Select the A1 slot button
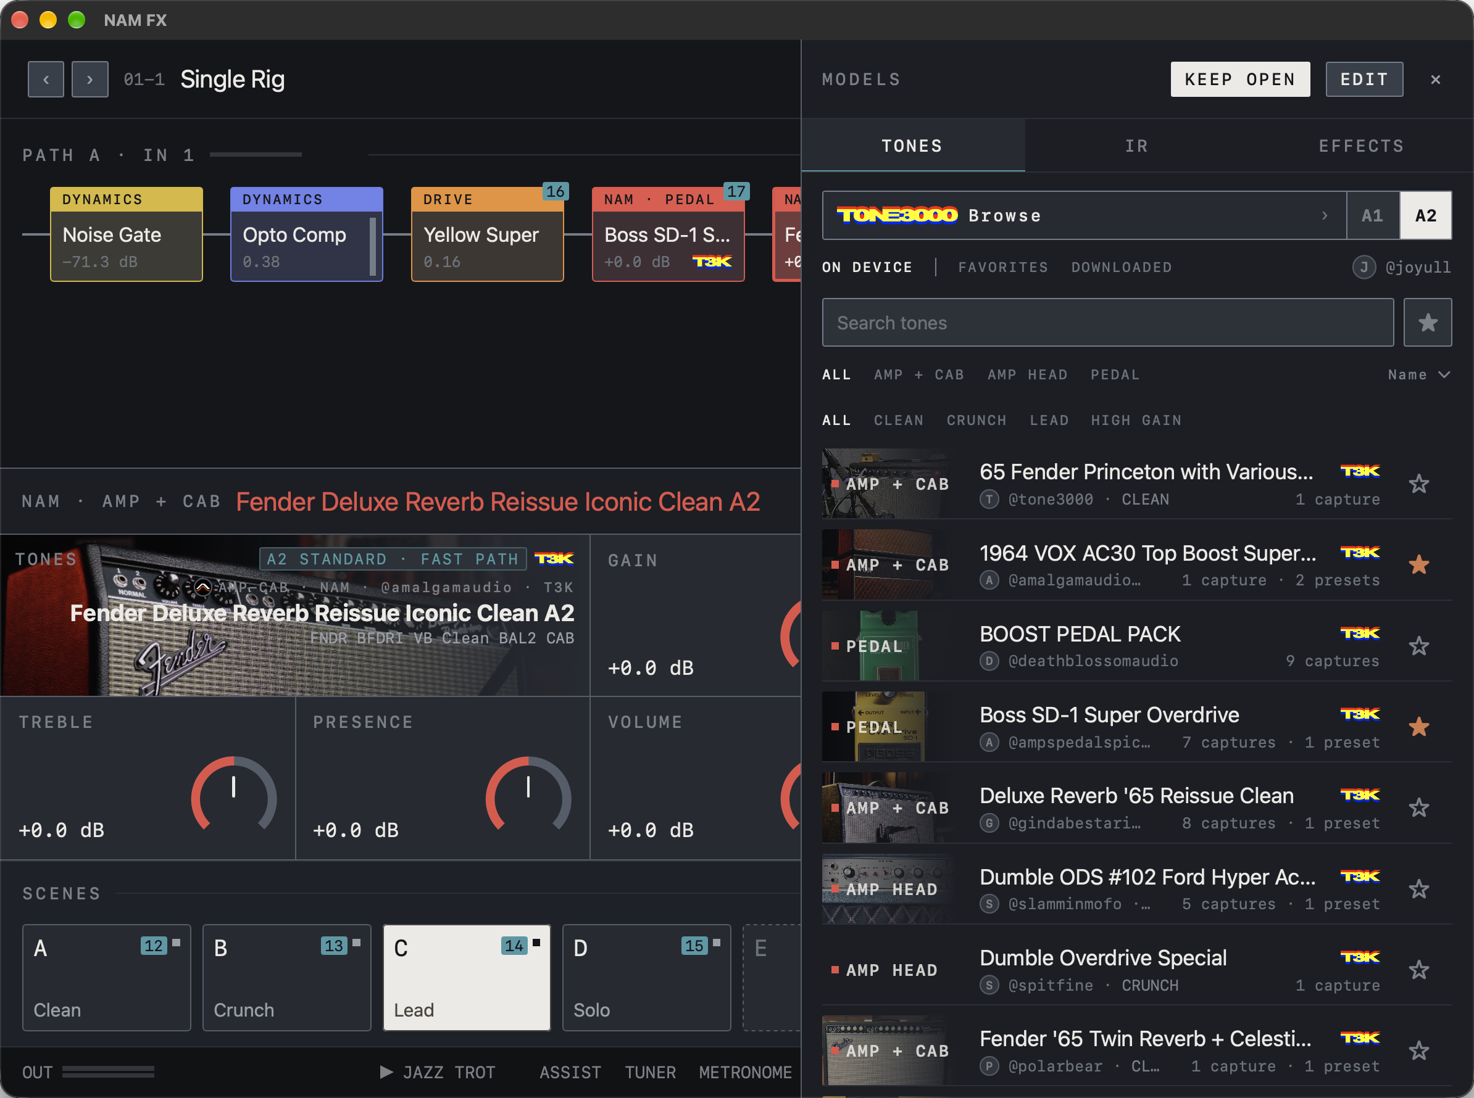This screenshot has width=1474, height=1098. [1373, 215]
